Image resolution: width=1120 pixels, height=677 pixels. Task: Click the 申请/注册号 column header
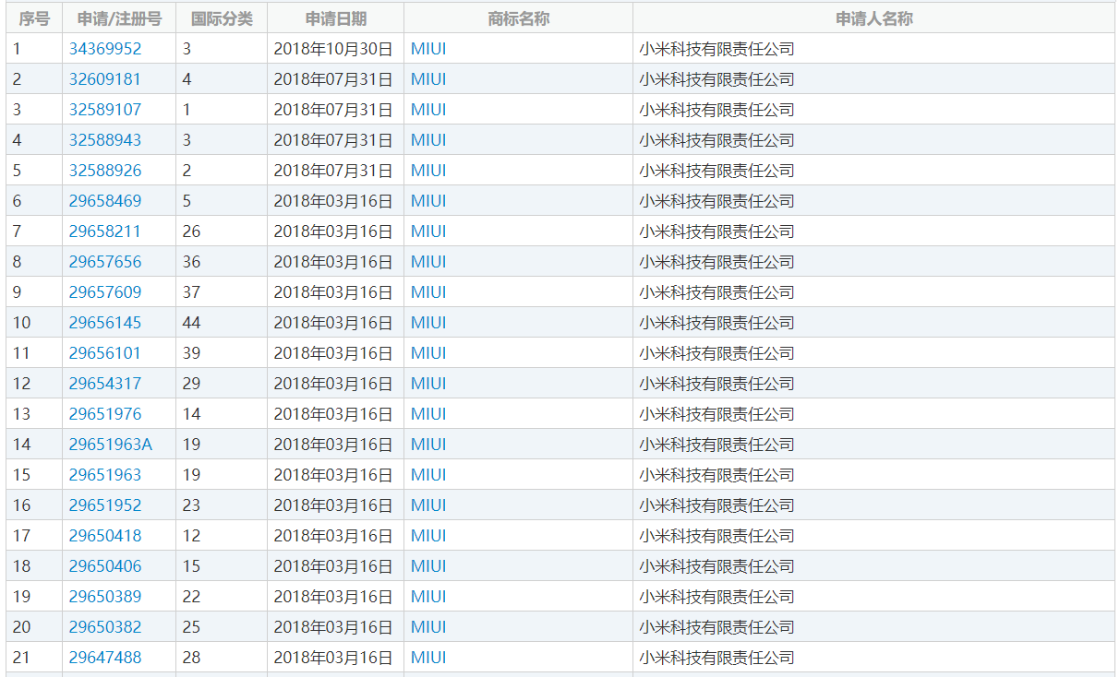click(119, 18)
